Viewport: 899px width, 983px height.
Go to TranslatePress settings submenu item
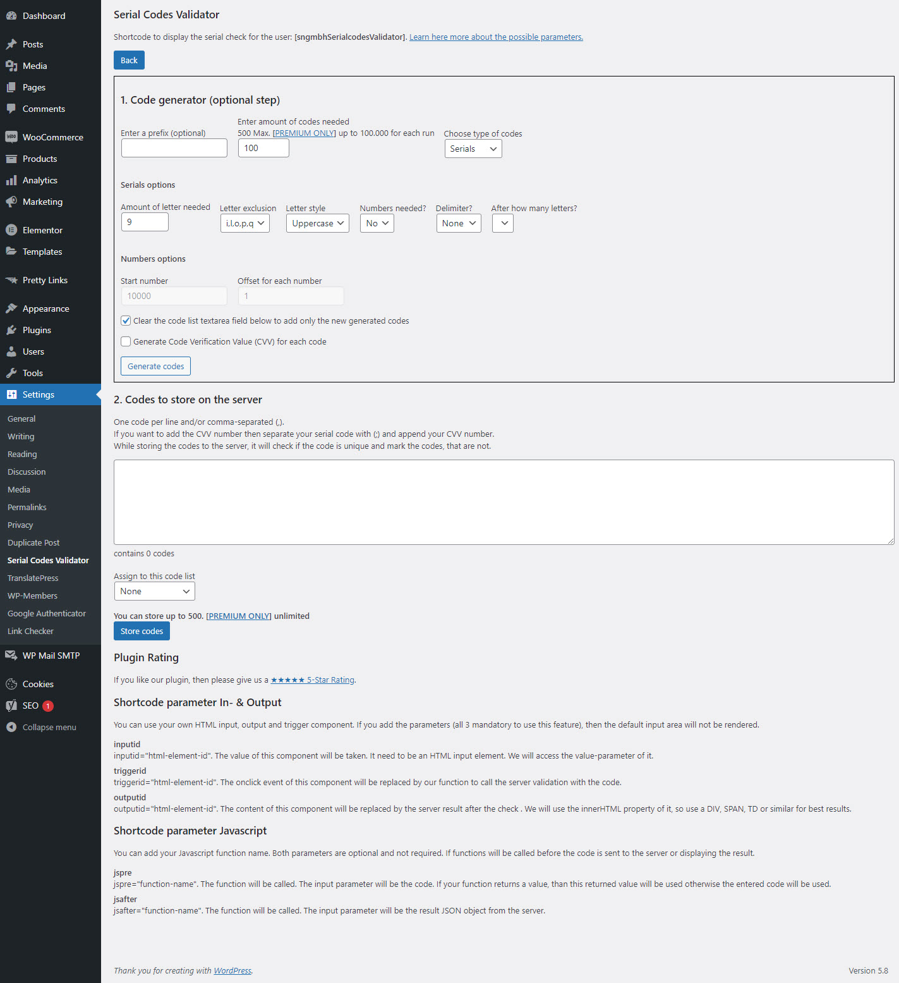pos(33,578)
